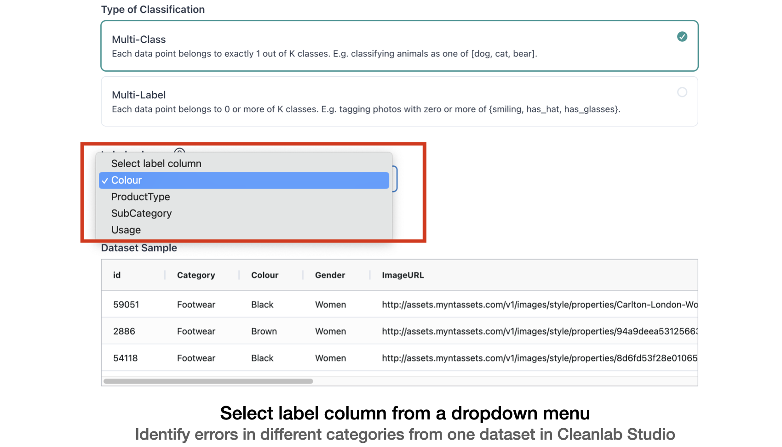The height and width of the screenshot is (447, 782).
Task: Open the image URL for row 59051
Action: (x=539, y=305)
